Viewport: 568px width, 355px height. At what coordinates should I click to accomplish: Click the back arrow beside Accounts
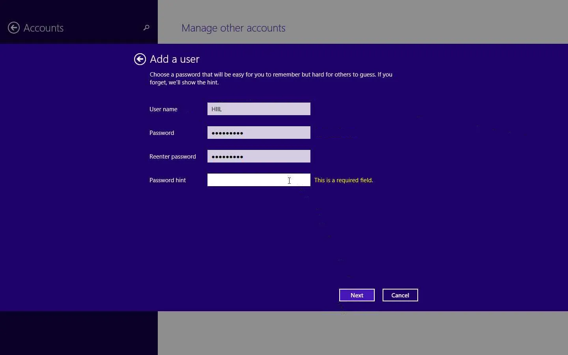[x=14, y=28]
